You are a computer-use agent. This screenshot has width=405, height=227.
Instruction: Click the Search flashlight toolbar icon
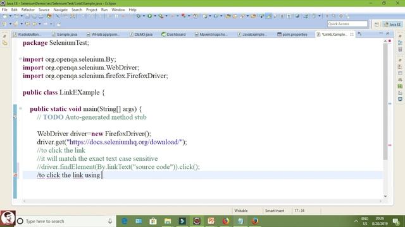tap(242, 16)
